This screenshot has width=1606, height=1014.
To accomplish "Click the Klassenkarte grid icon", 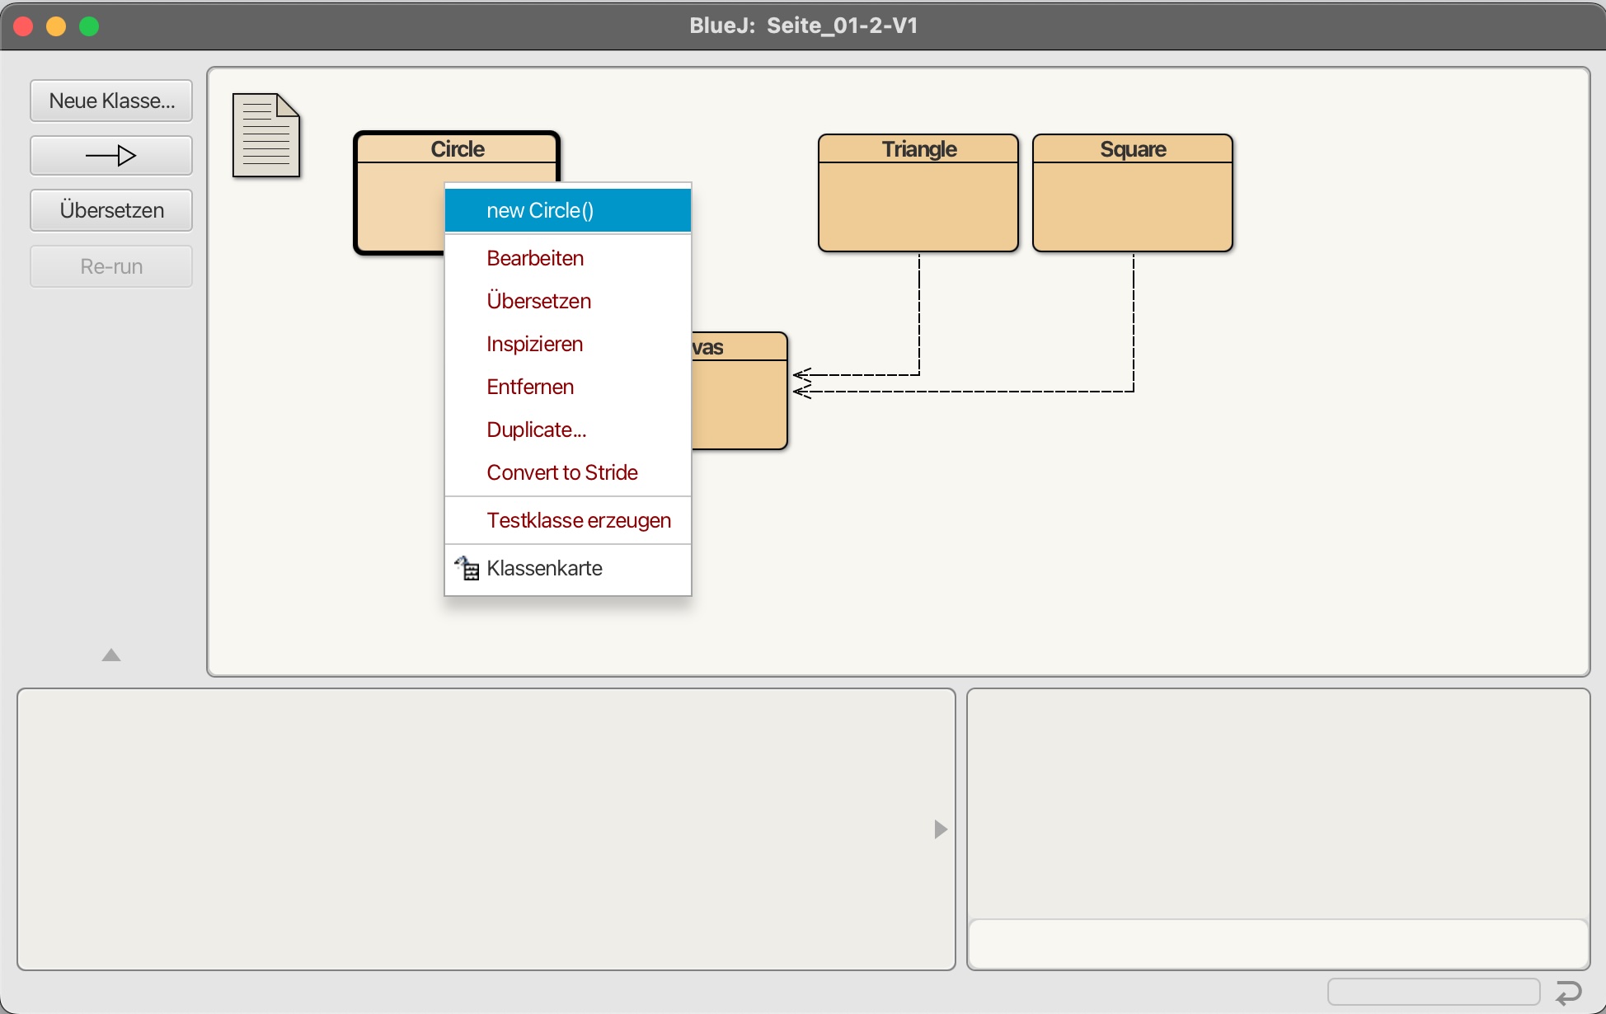I will 467,568.
